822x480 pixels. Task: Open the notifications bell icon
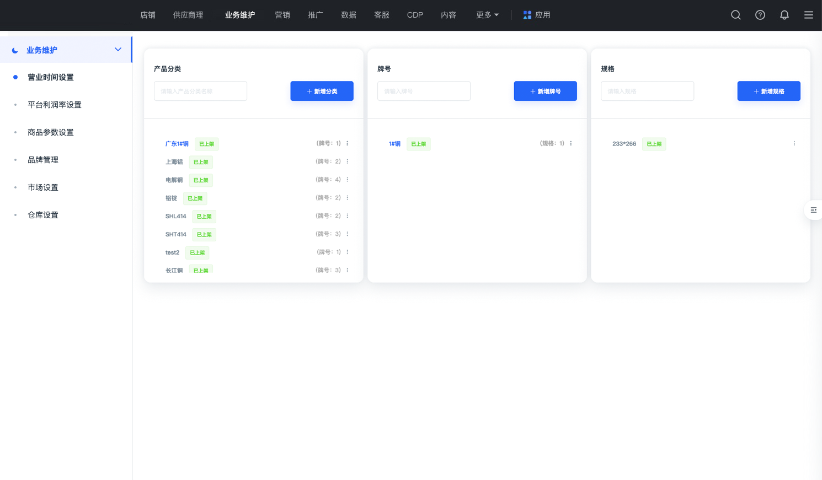coord(784,15)
